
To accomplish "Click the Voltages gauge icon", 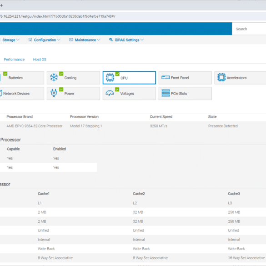I will click(x=110, y=93).
